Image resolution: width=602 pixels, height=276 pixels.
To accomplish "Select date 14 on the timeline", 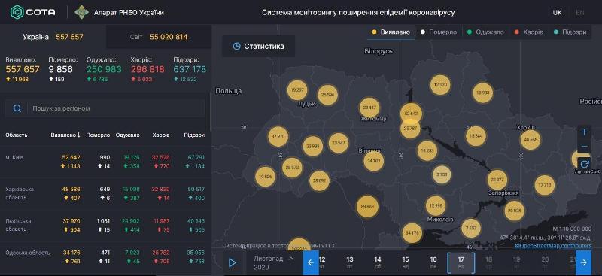I will pyautogui.click(x=378, y=262).
